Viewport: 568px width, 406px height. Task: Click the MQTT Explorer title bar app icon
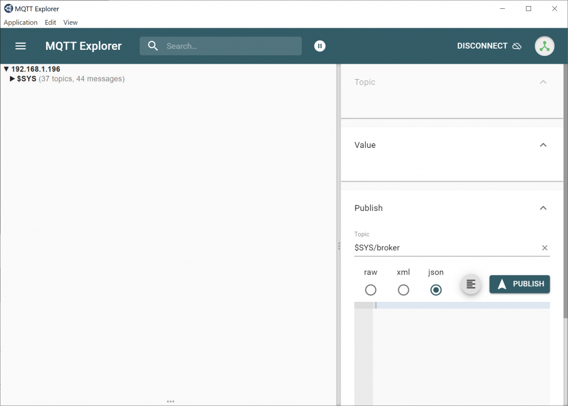[x=8, y=8]
